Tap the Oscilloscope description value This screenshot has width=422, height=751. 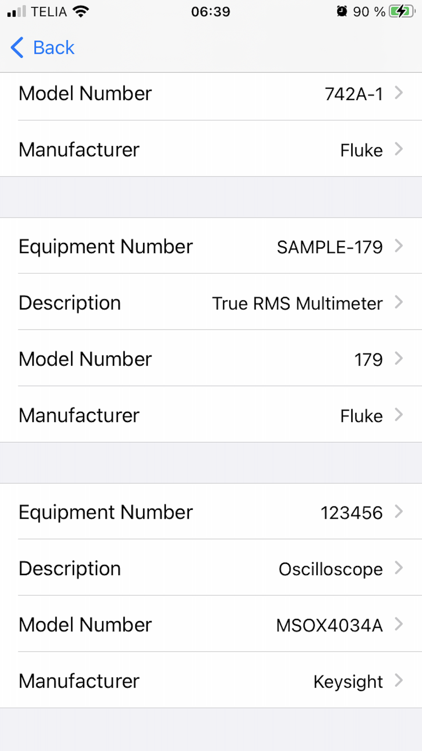(x=330, y=569)
